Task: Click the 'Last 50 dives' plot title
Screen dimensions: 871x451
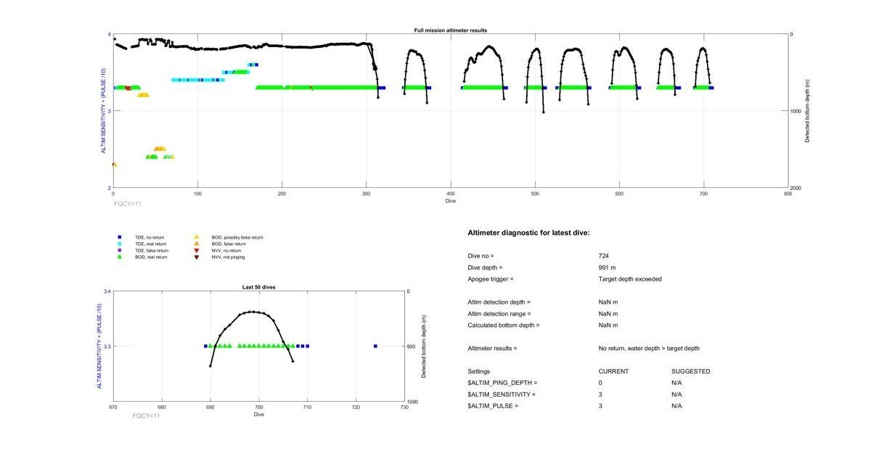Action: point(258,287)
